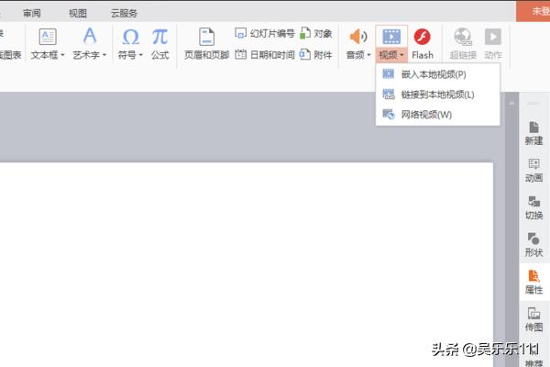Open 页眉和页脚 header and footer
Viewport: 550px width, 367px height.
(x=206, y=44)
